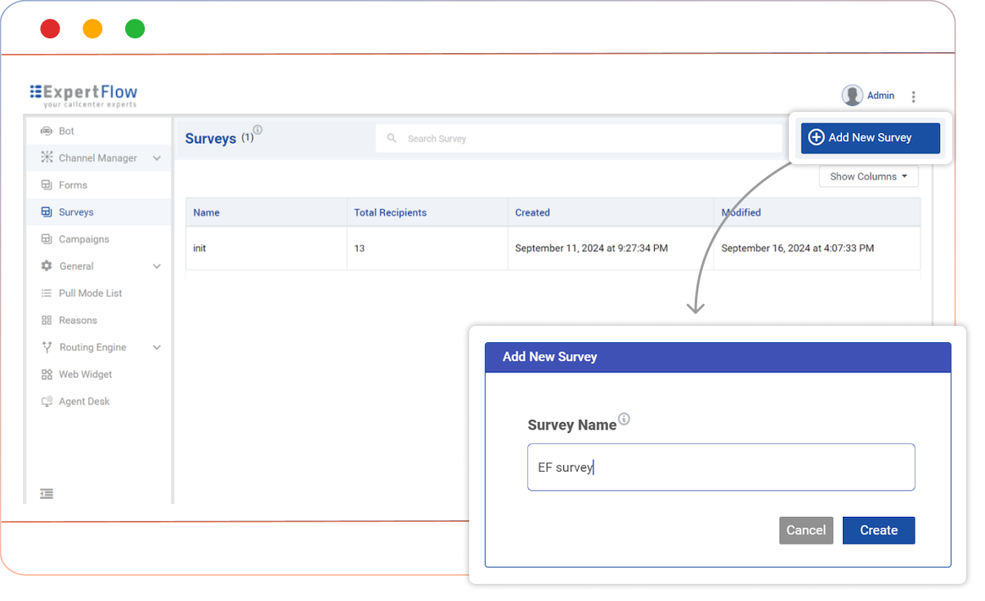
Task: Go to Forms in the sidebar
Action: point(73,185)
